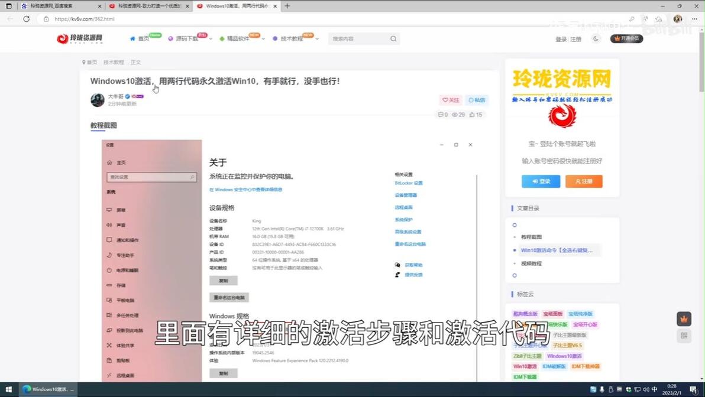The image size is (705, 397).
Task: Click the blue 登录 sidebar button
Action: [x=541, y=181]
